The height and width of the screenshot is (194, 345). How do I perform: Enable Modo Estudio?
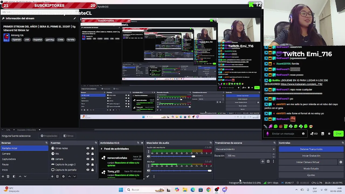311,169
